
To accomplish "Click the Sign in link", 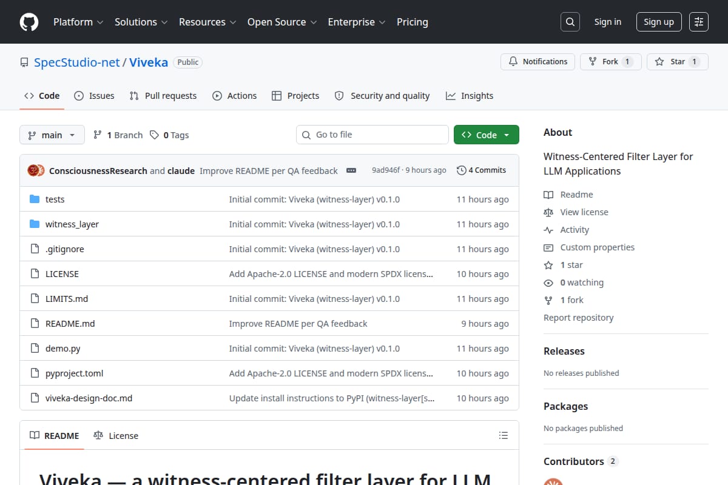I will [608, 22].
